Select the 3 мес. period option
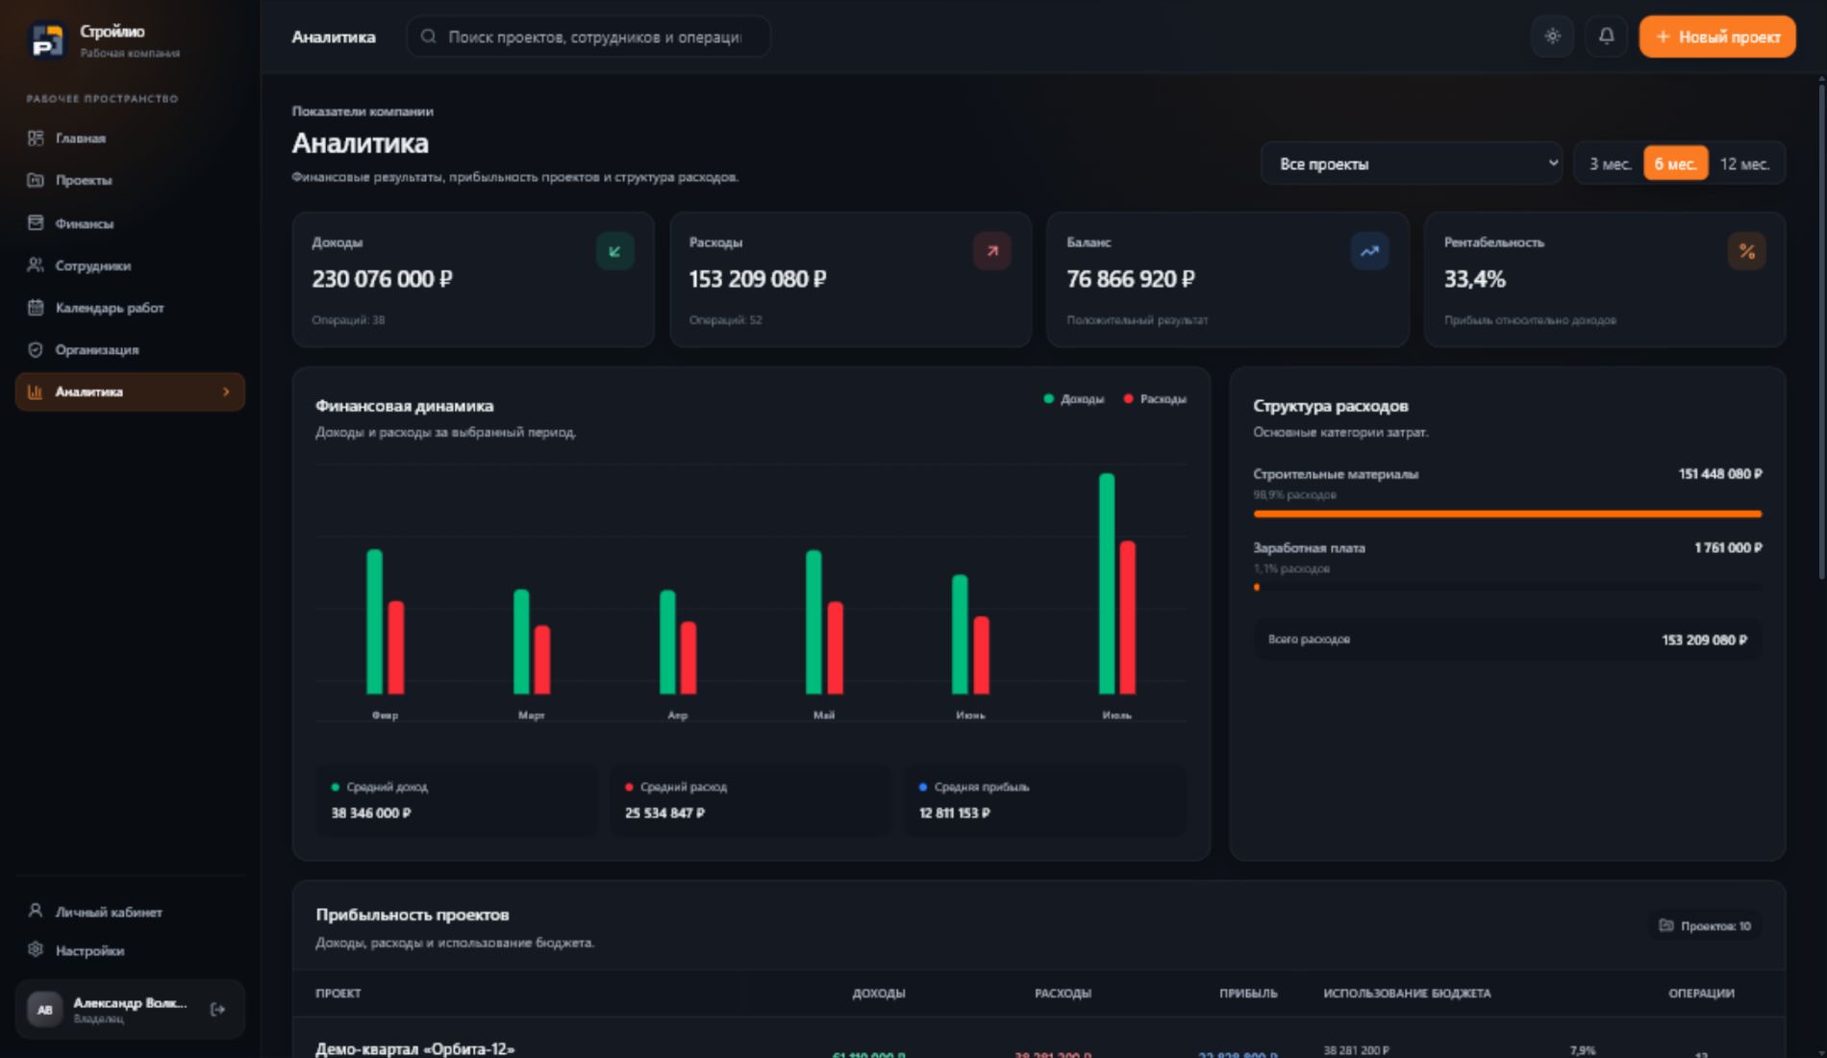Viewport: 1827px width, 1058px height. click(1610, 164)
